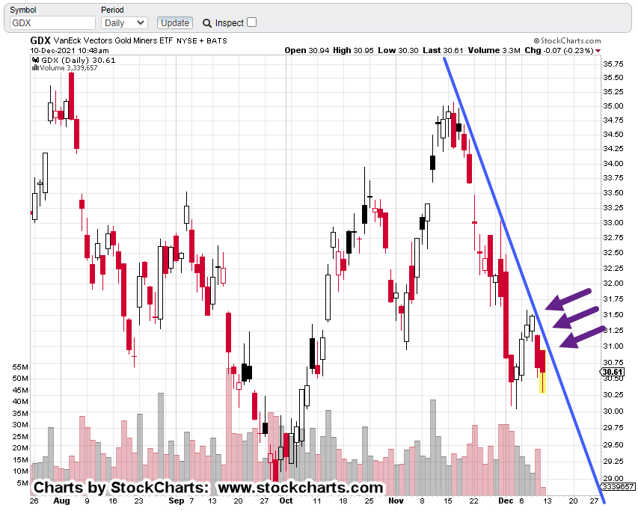Click the Dec label on date axis

[506, 500]
